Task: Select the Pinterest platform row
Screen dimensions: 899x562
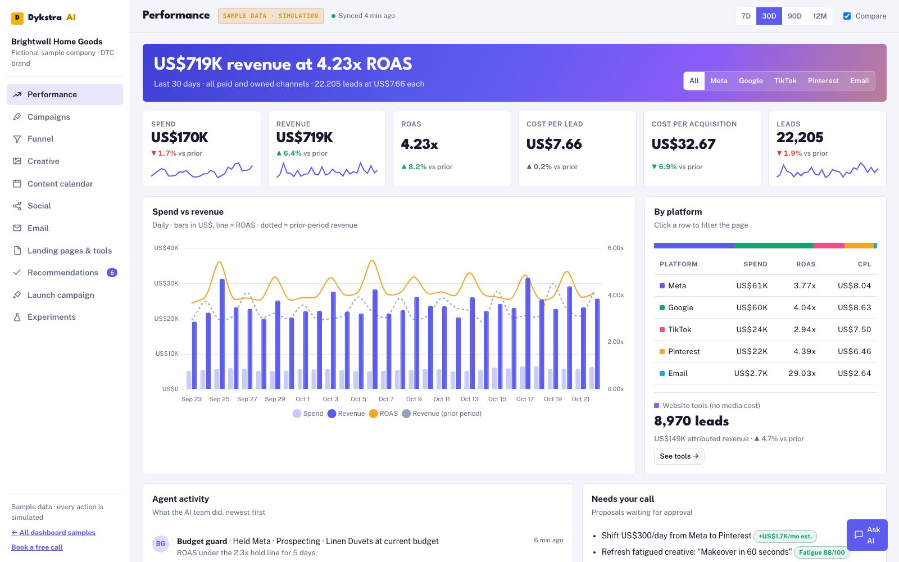Action: pyautogui.click(x=765, y=352)
